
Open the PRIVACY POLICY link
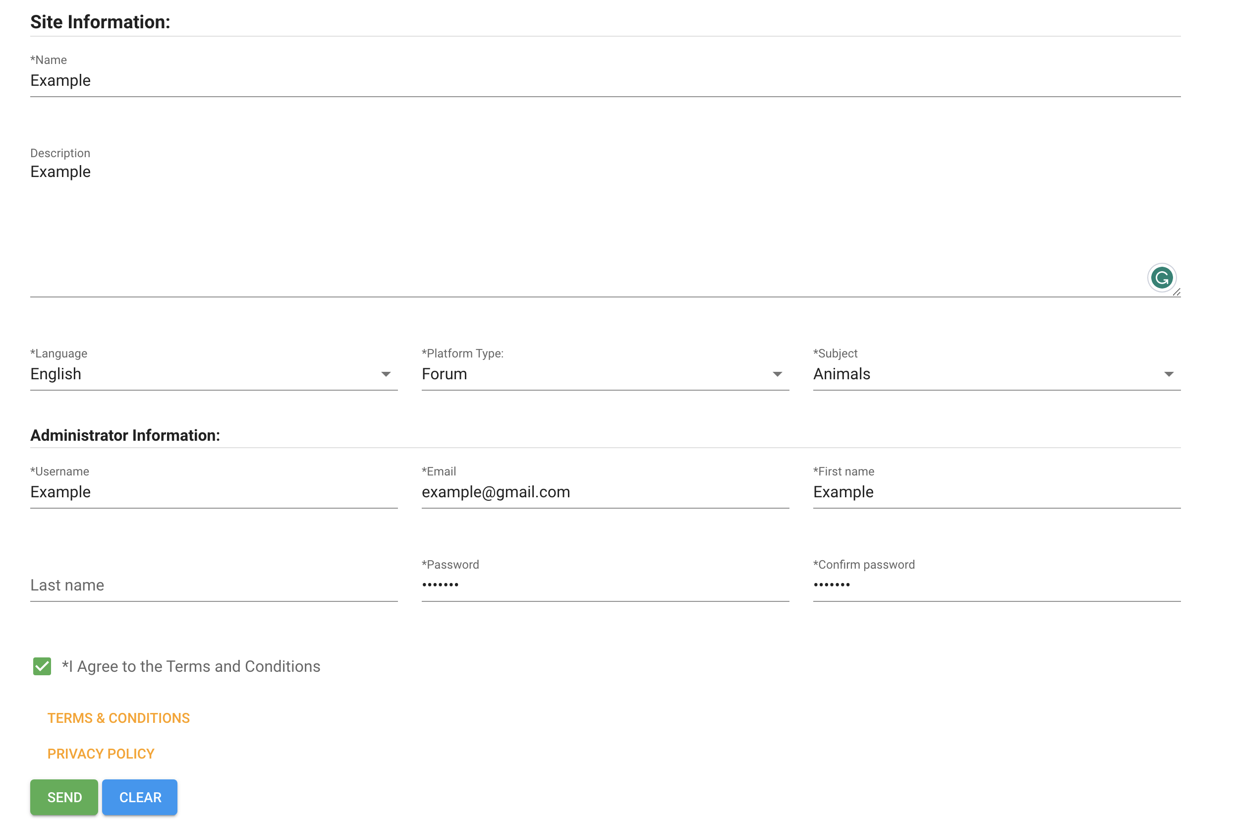(100, 753)
